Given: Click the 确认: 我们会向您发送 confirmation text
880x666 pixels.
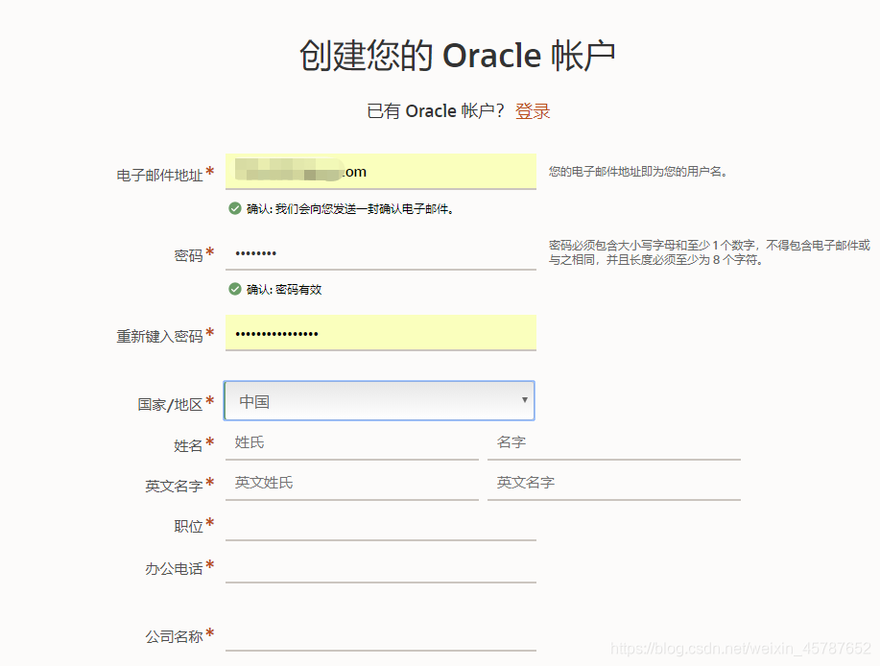Looking at the screenshot, I should tap(350, 209).
